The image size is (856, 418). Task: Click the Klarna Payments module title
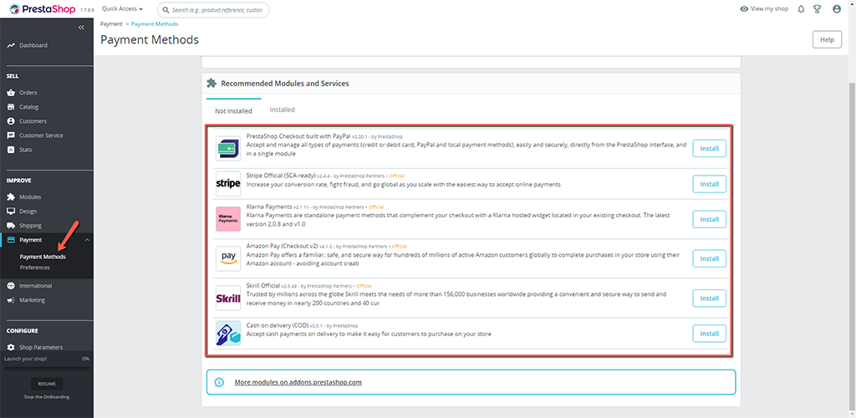click(269, 206)
